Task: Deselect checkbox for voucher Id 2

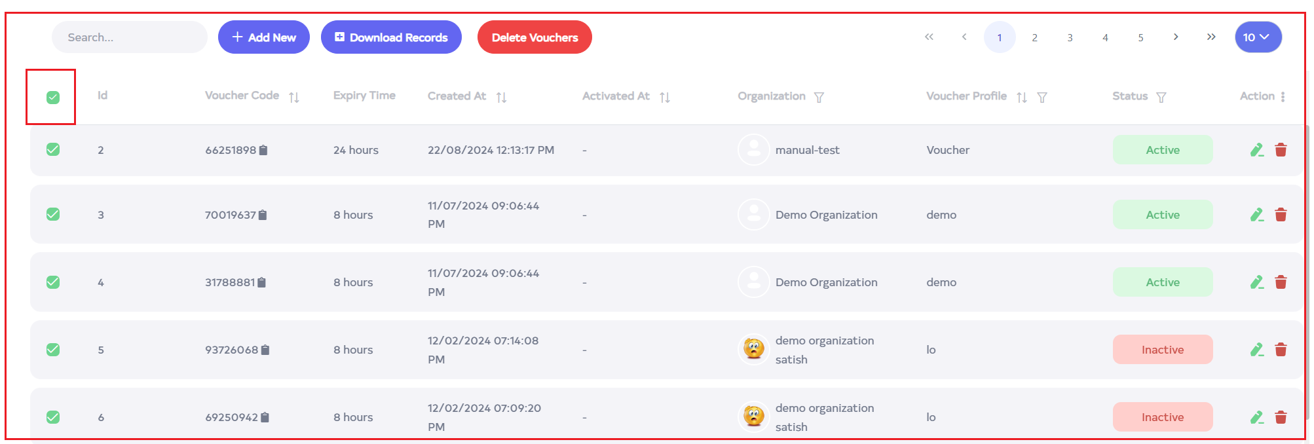Action: pyautogui.click(x=53, y=150)
